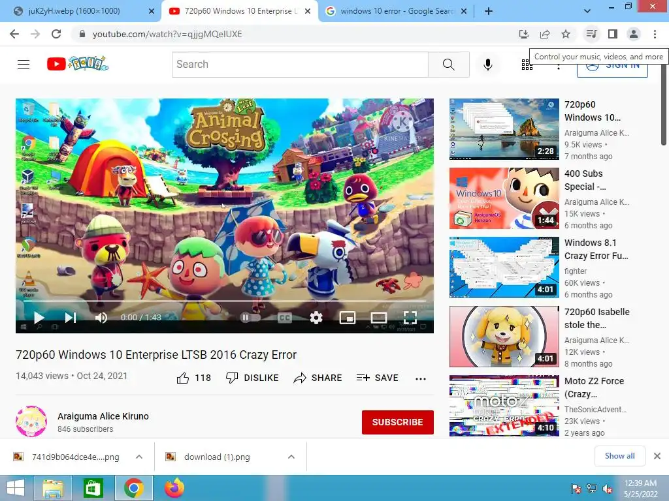
Task: Subscribe to Araiguma Alice Kiruno
Action: click(x=398, y=422)
